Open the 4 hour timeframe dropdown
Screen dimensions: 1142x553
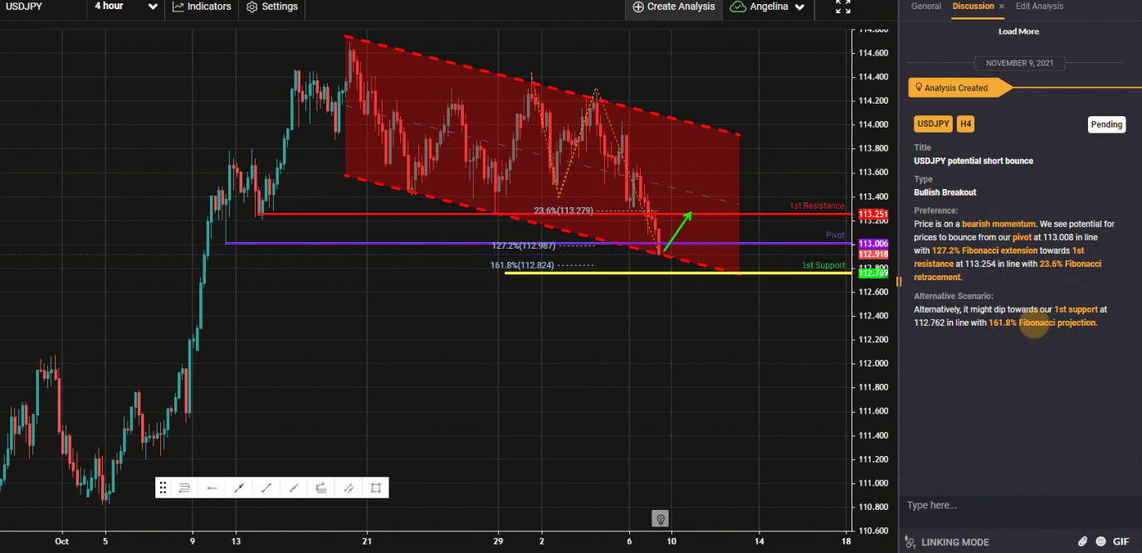(125, 7)
